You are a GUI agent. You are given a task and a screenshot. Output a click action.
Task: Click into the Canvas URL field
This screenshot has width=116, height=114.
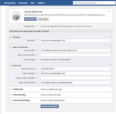[76, 50]
